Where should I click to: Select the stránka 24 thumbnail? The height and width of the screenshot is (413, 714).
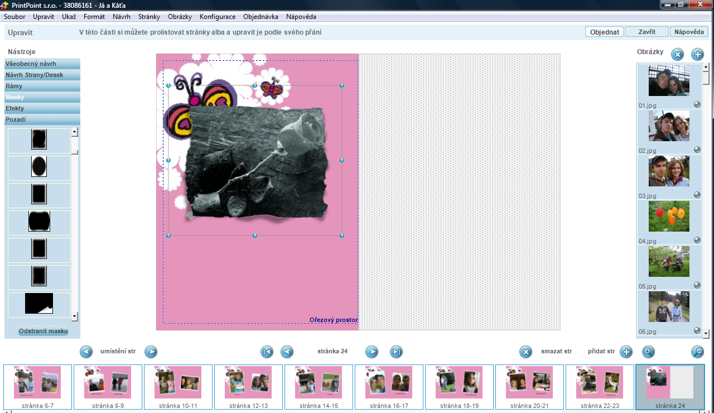pyautogui.click(x=670, y=387)
